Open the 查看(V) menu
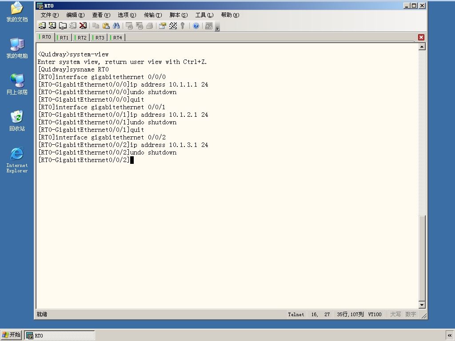The height and width of the screenshot is (341, 455). point(101,15)
